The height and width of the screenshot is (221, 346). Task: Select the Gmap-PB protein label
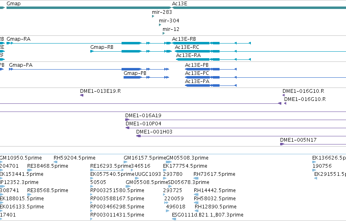point(135,73)
